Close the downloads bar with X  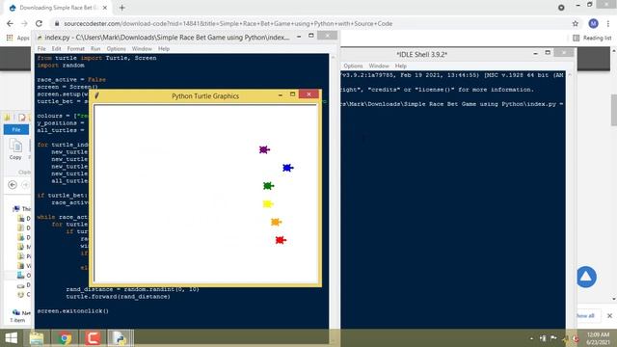(609, 315)
